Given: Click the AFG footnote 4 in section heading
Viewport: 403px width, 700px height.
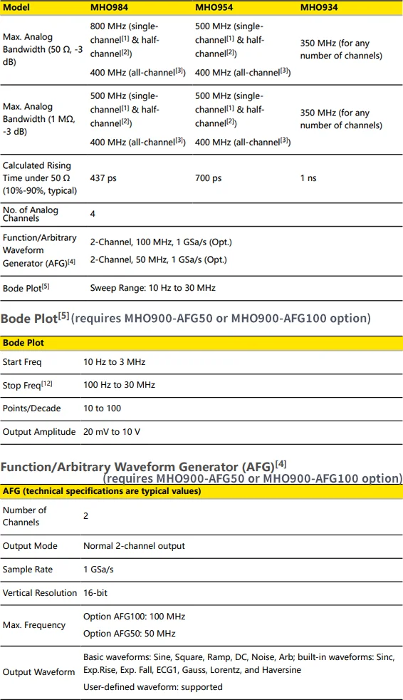Looking at the screenshot, I should [281, 464].
